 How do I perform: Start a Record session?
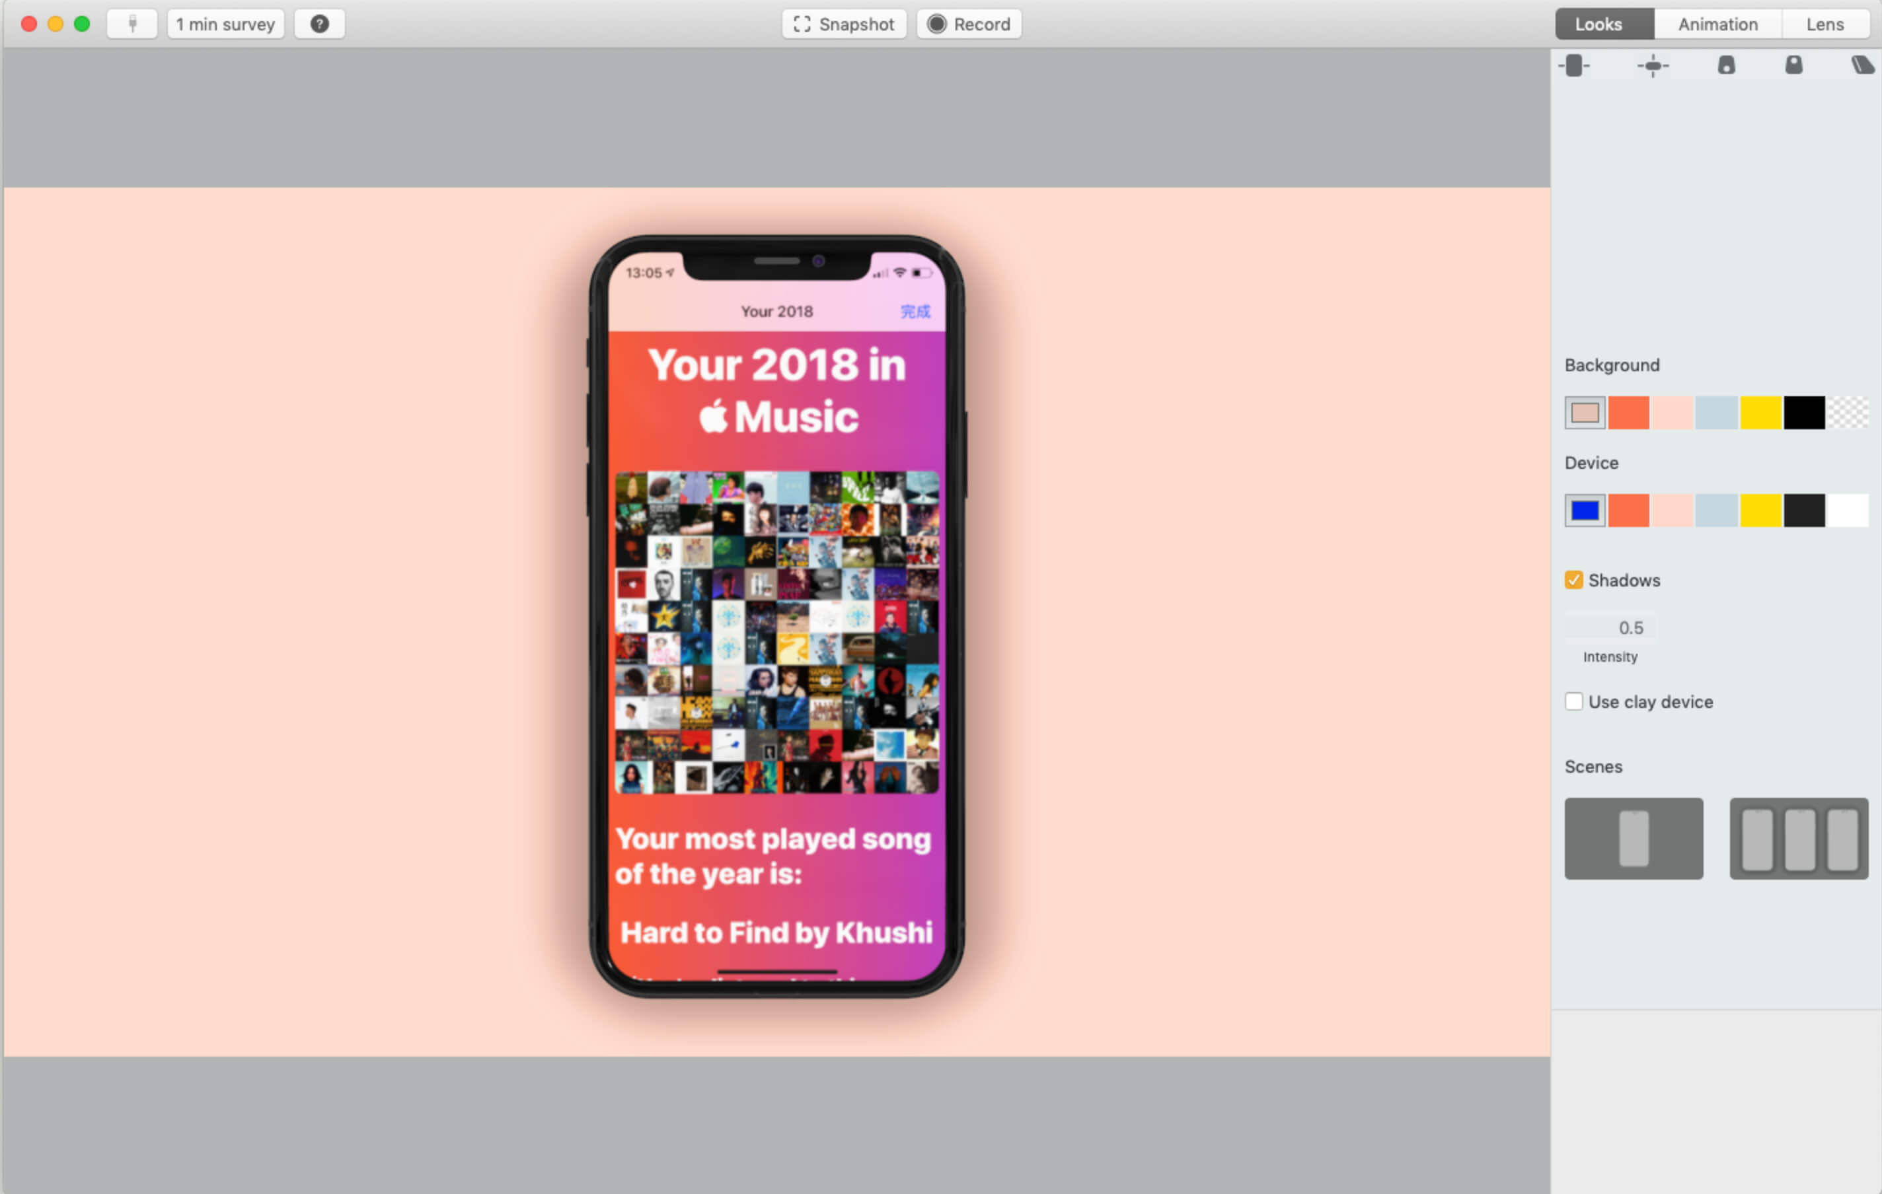point(969,24)
